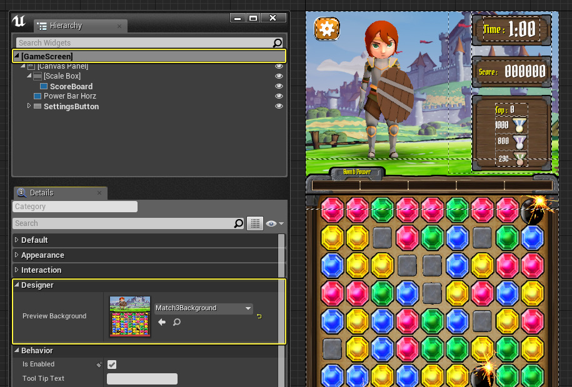Close the Details tab
Image resolution: width=572 pixels, height=387 pixels.
click(99, 193)
